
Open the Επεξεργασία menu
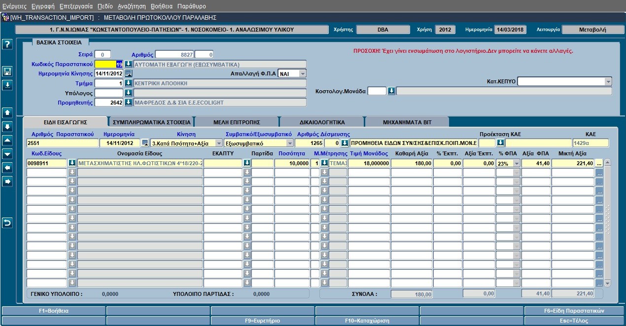pos(76,6)
